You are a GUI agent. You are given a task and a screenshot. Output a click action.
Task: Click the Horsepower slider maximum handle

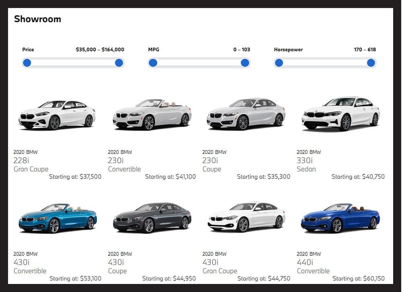tap(371, 63)
